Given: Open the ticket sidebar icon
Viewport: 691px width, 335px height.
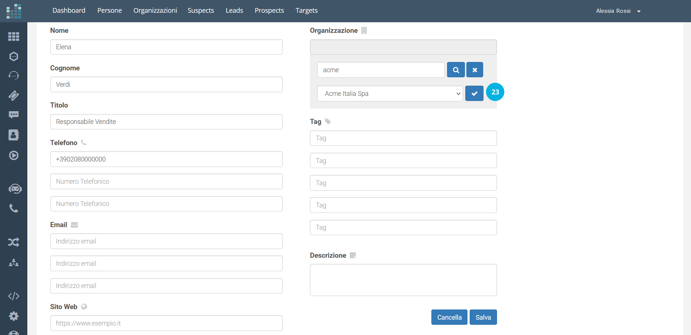Looking at the screenshot, I should click(x=13, y=96).
